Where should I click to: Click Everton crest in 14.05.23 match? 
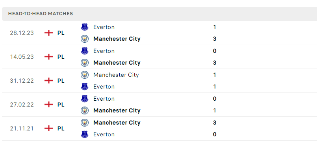[85, 51]
